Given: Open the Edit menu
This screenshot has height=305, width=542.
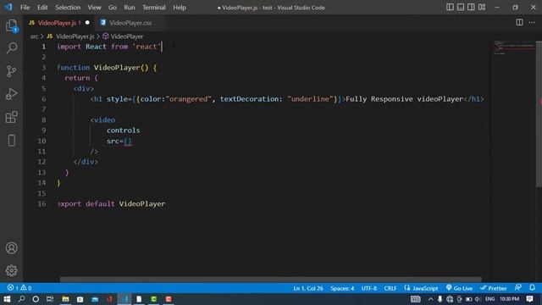Looking at the screenshot, I should tap(42, 8).
